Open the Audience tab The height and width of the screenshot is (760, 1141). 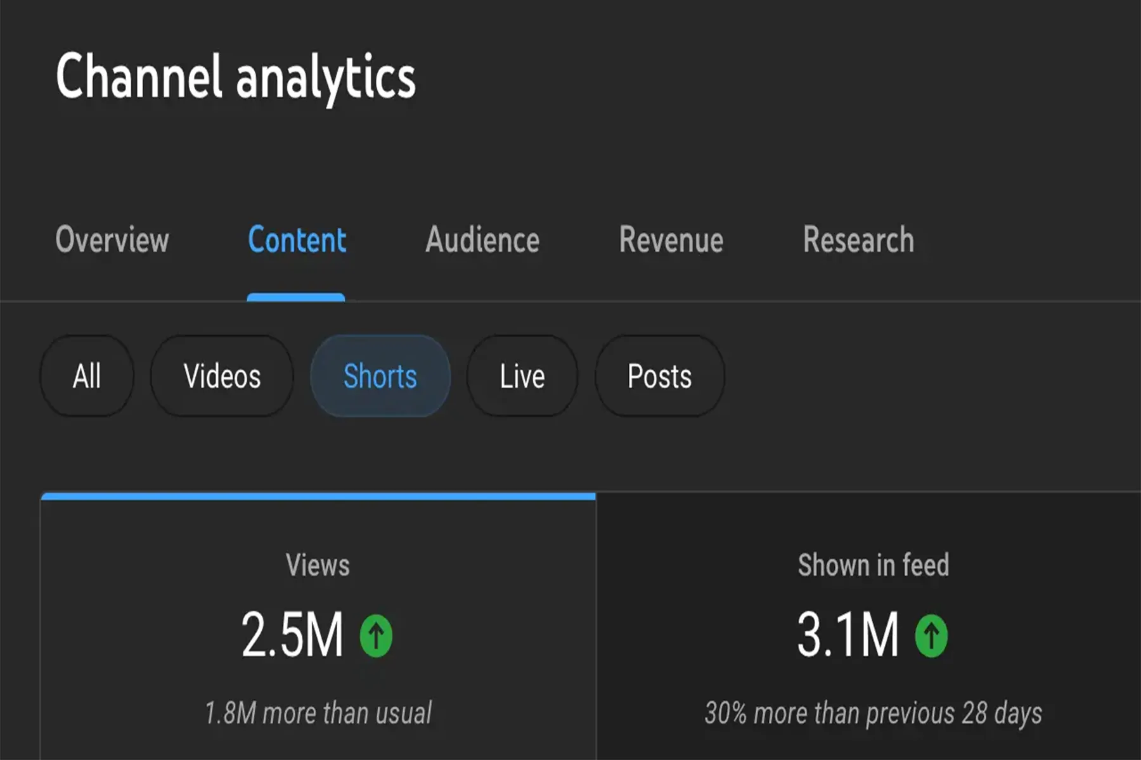482,240
